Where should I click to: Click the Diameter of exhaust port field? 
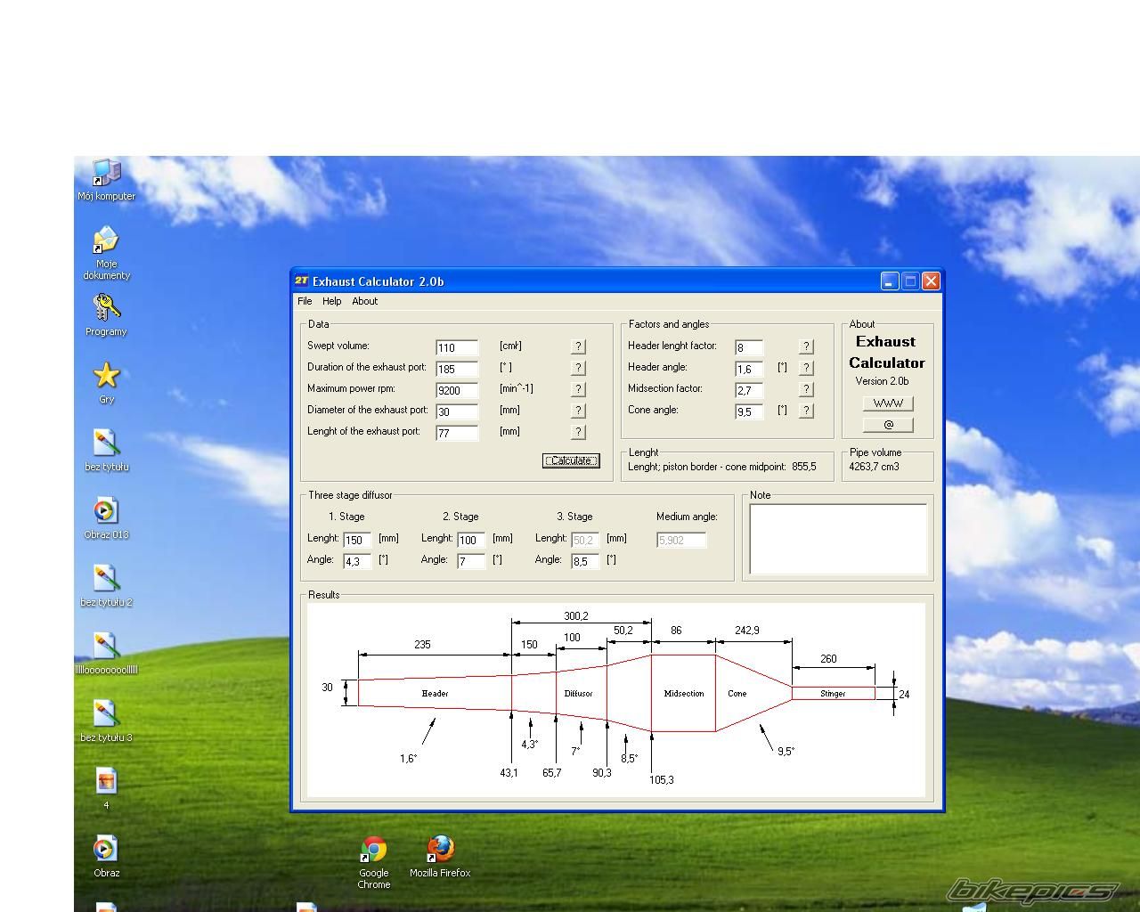tap(457, 411)
